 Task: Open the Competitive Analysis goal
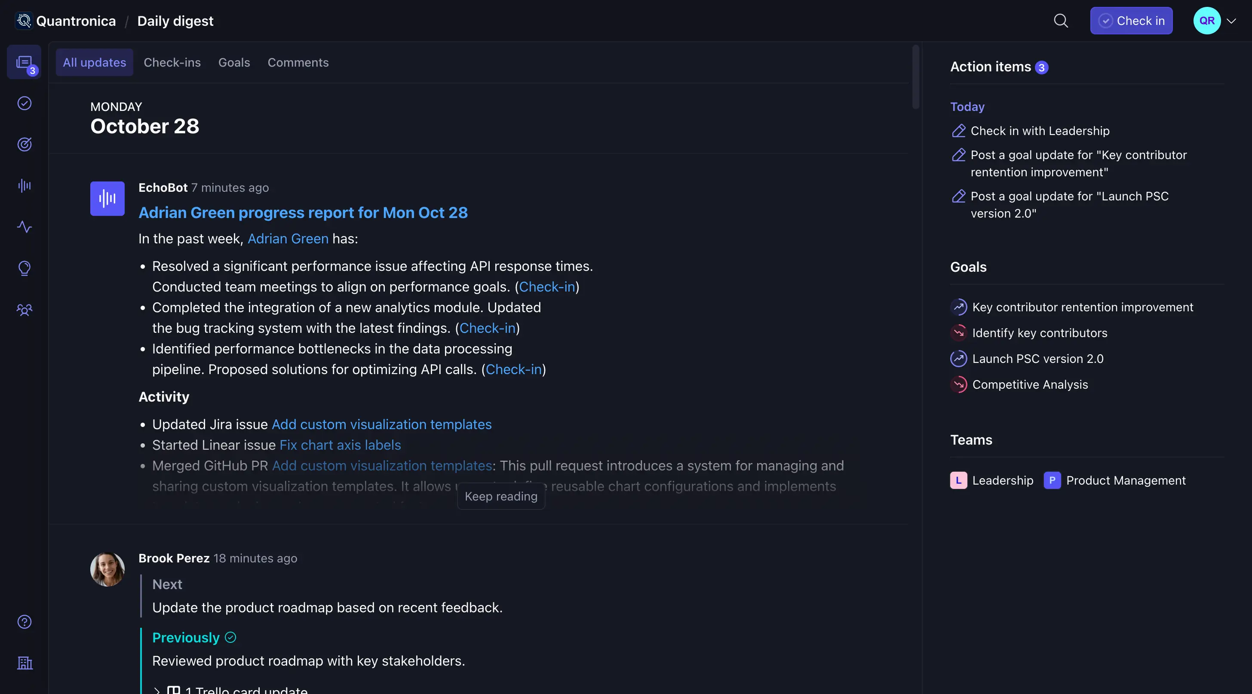[x=1030, y=384]
